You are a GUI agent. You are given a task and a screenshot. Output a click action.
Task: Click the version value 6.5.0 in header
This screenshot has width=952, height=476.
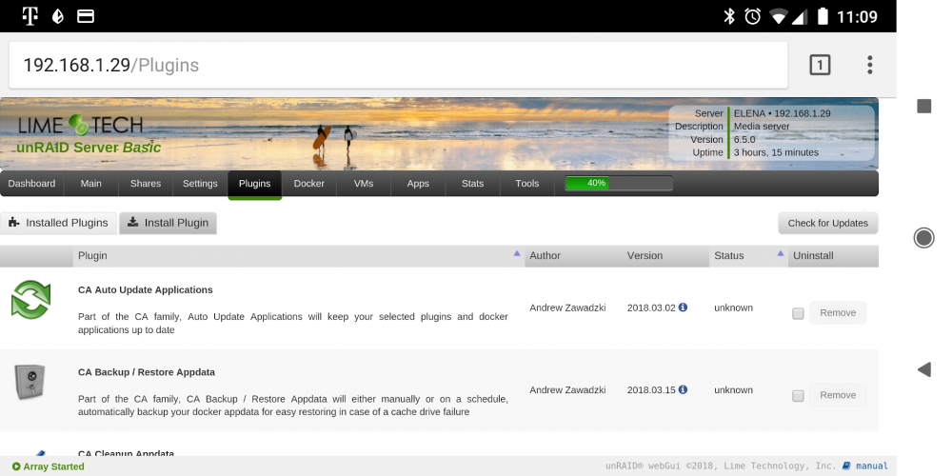(744, 140)
